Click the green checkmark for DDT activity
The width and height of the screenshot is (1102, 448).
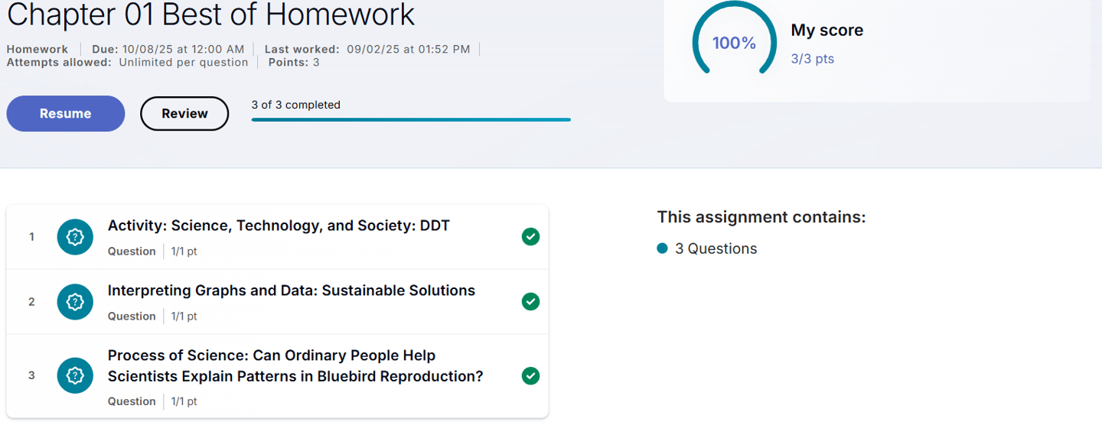tap(530, 237)
